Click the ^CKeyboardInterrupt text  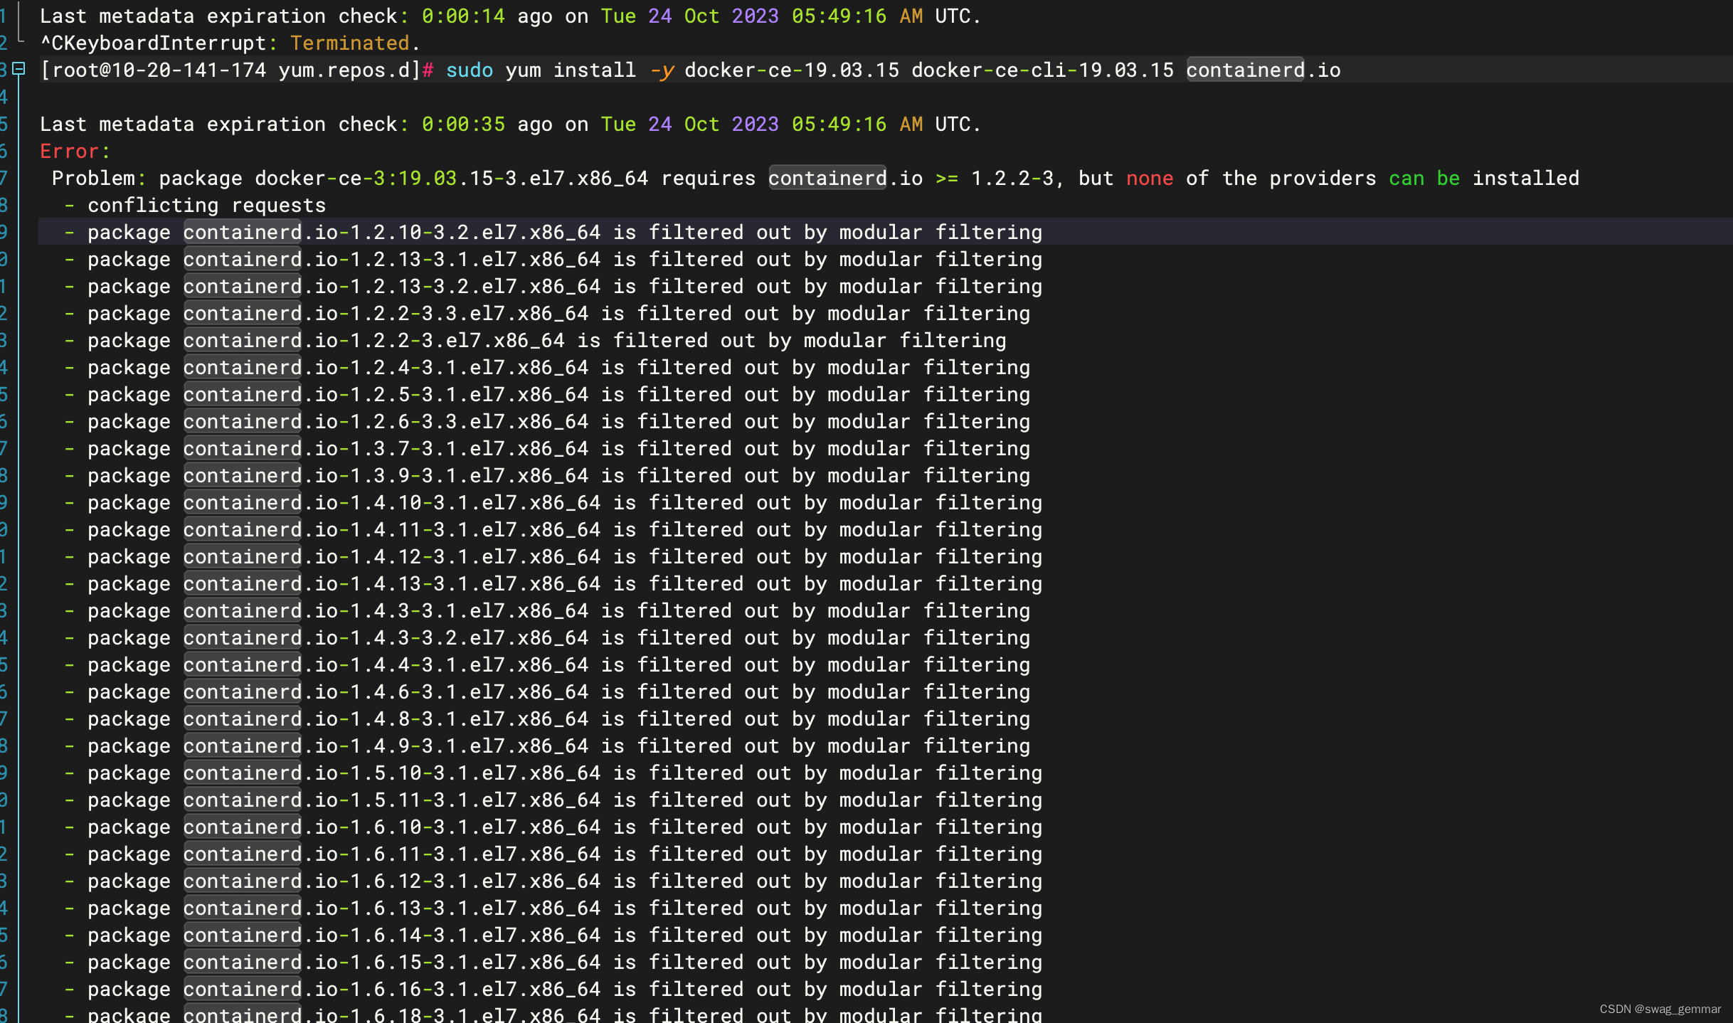pos(153,43)
